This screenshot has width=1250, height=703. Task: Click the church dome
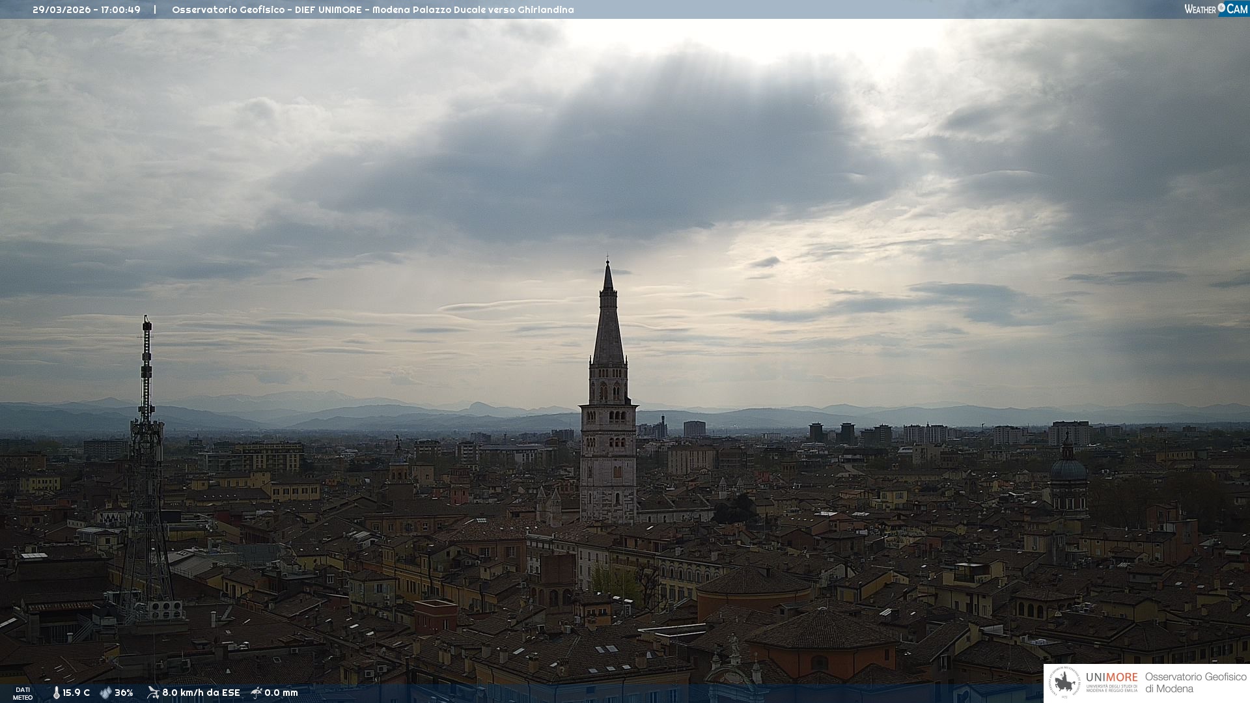click(x=1068, y=469)
